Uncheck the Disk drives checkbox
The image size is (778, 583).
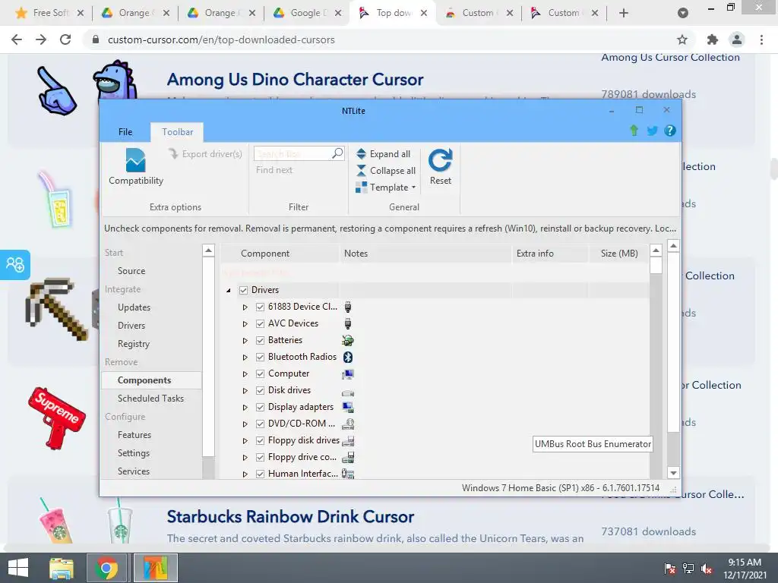point(260,391)
